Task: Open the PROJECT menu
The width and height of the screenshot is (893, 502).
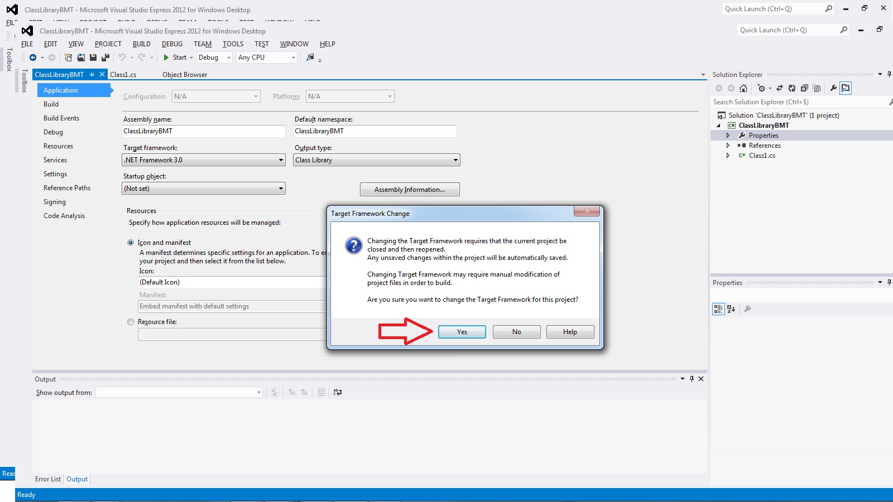Action: (108, 44)
